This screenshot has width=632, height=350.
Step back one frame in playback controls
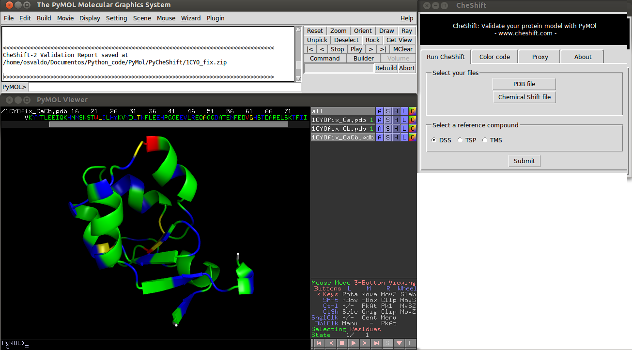coord(331,343)
